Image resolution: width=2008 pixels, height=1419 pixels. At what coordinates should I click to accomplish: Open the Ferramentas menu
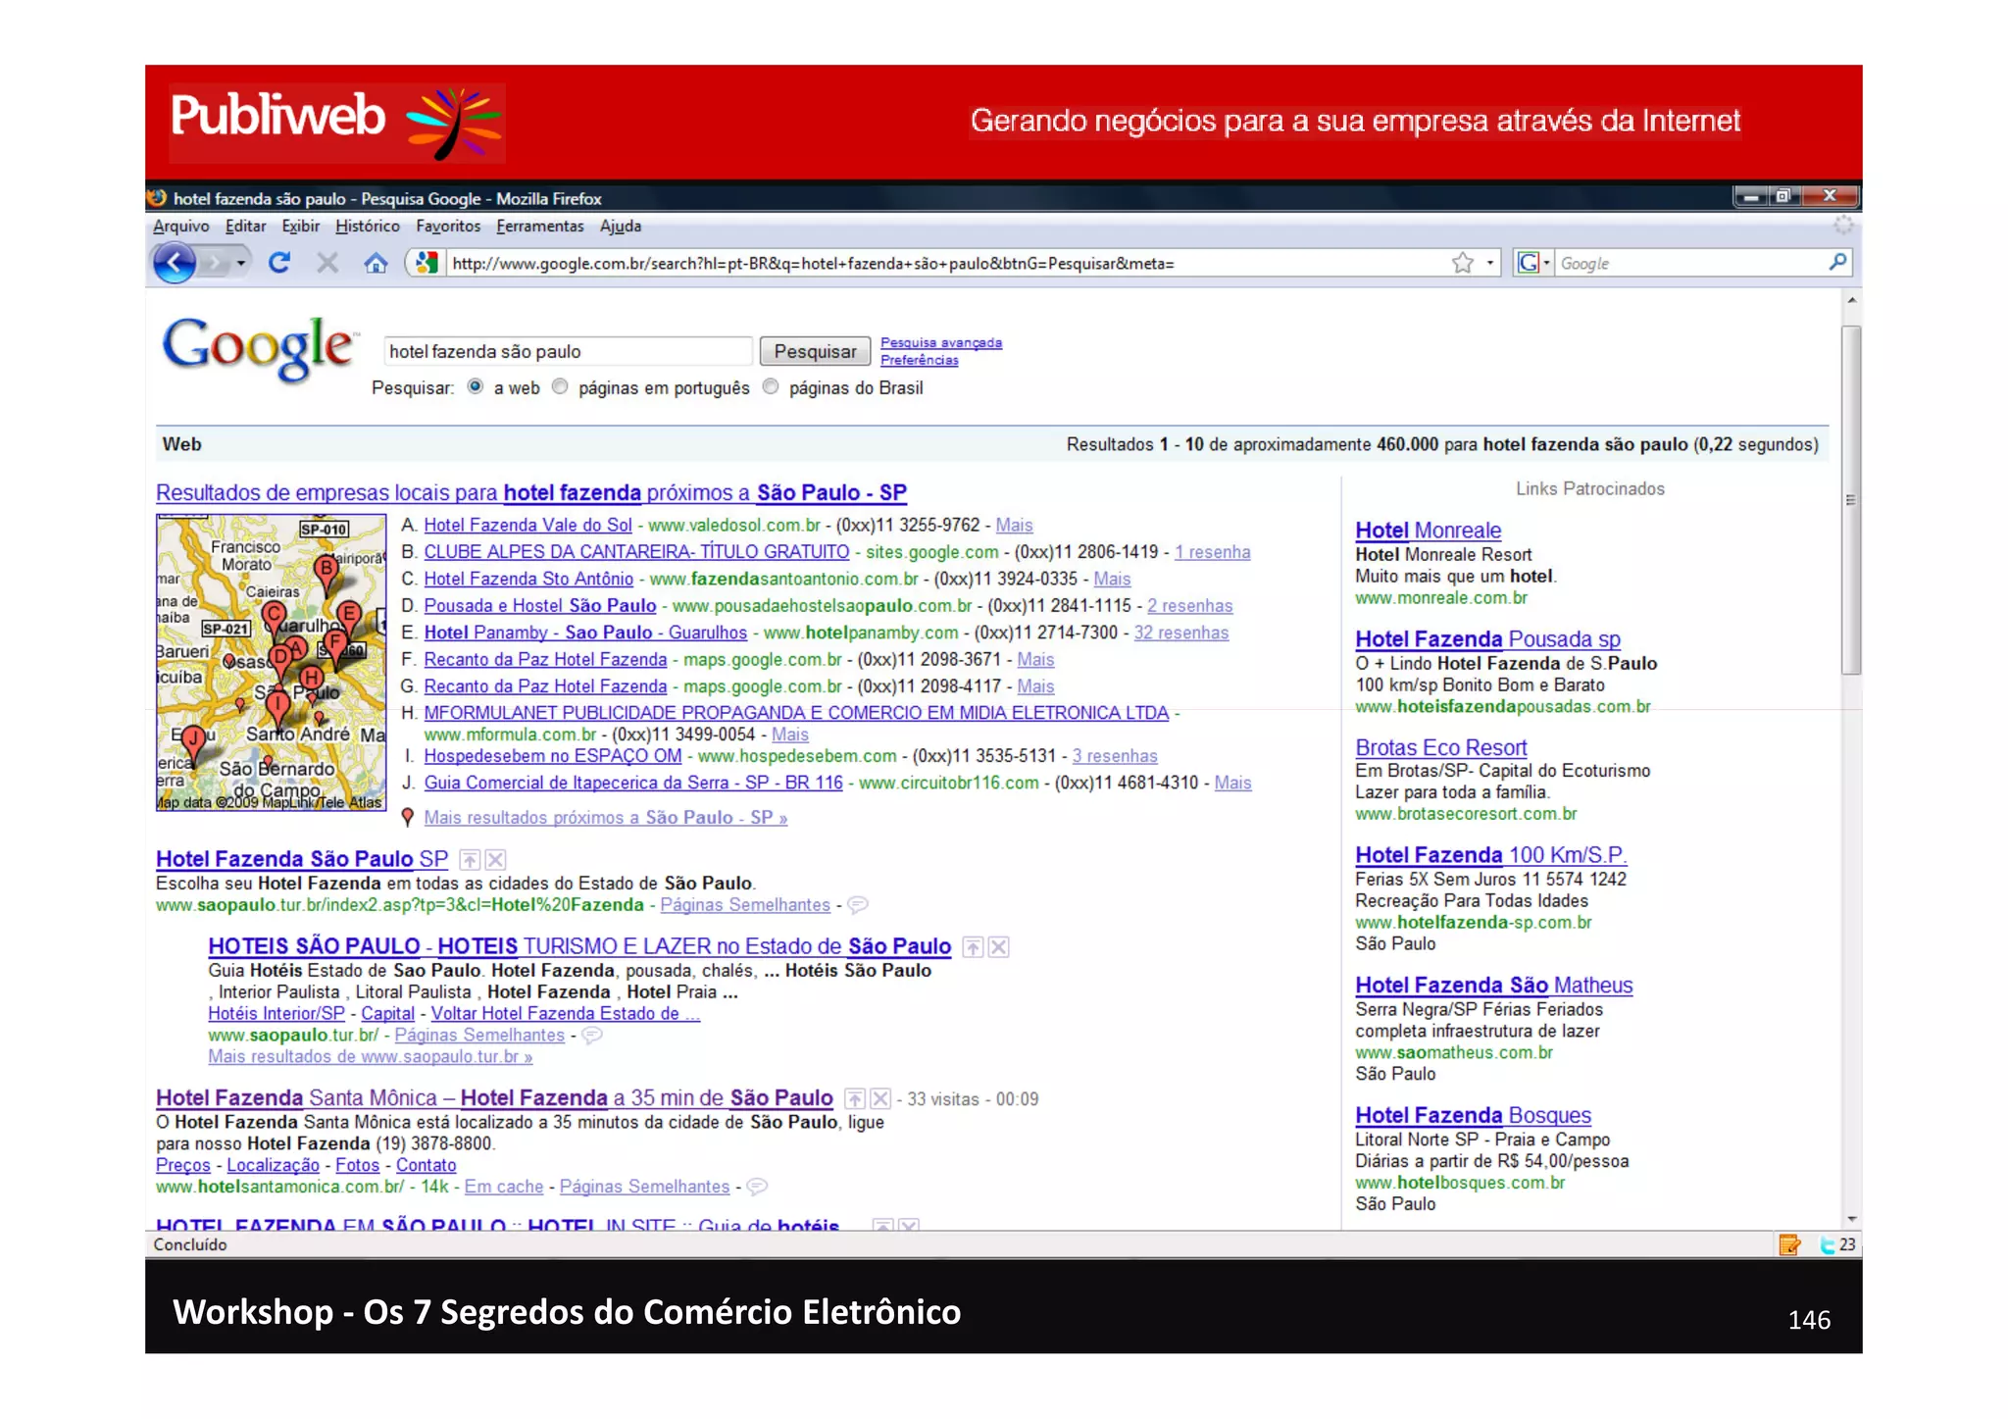539,227
